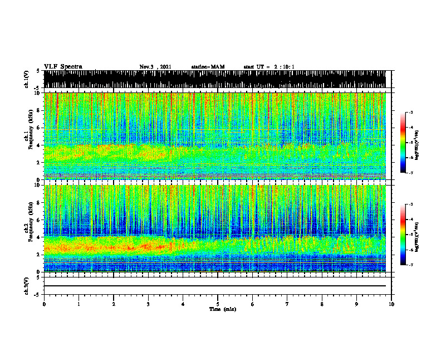
Task: Click the ch.1 color bar log(PSD) unit label
Action: [416, 145]
